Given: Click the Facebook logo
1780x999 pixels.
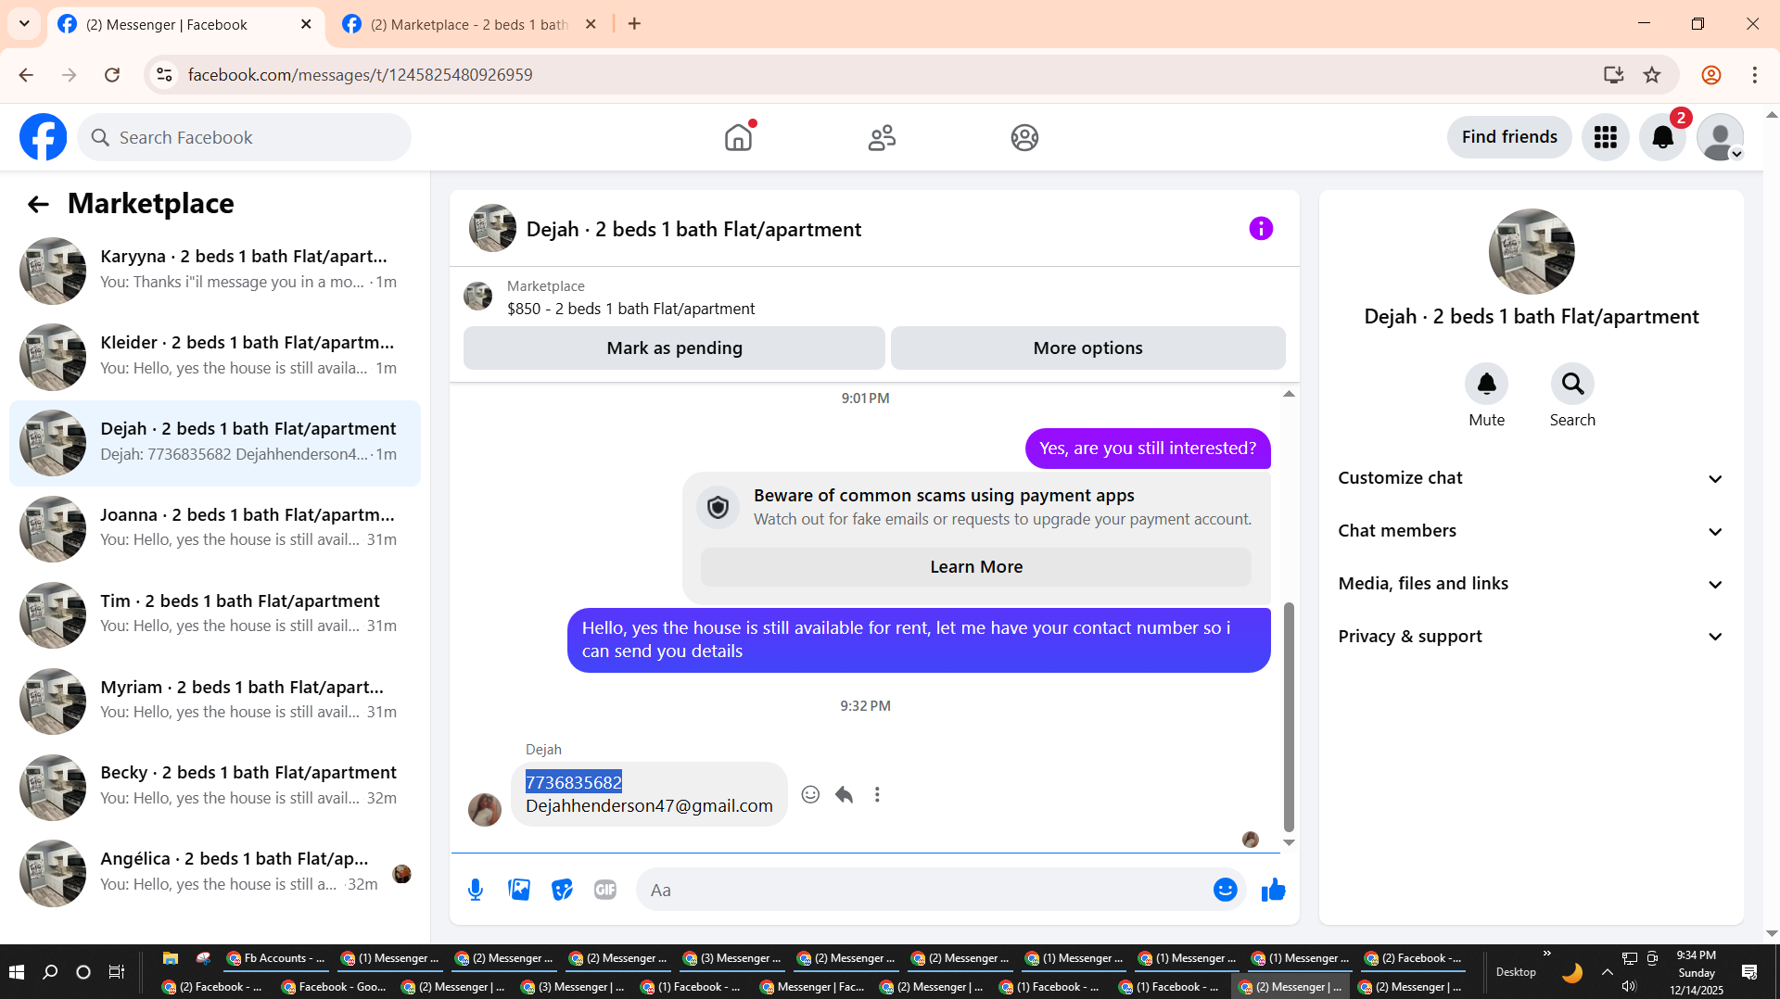Looking at the screenshot, I should pos(44,137).
